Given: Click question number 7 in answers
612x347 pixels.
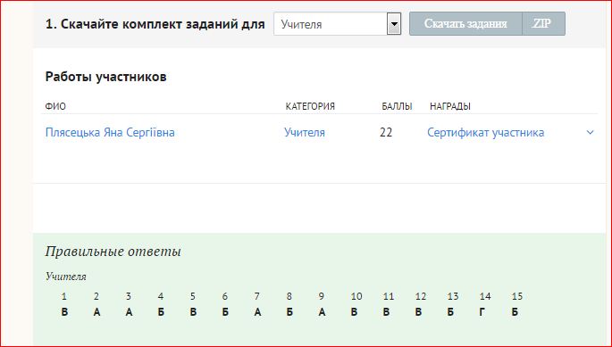Looking at the screenshot, I should [x=256, y=296].
